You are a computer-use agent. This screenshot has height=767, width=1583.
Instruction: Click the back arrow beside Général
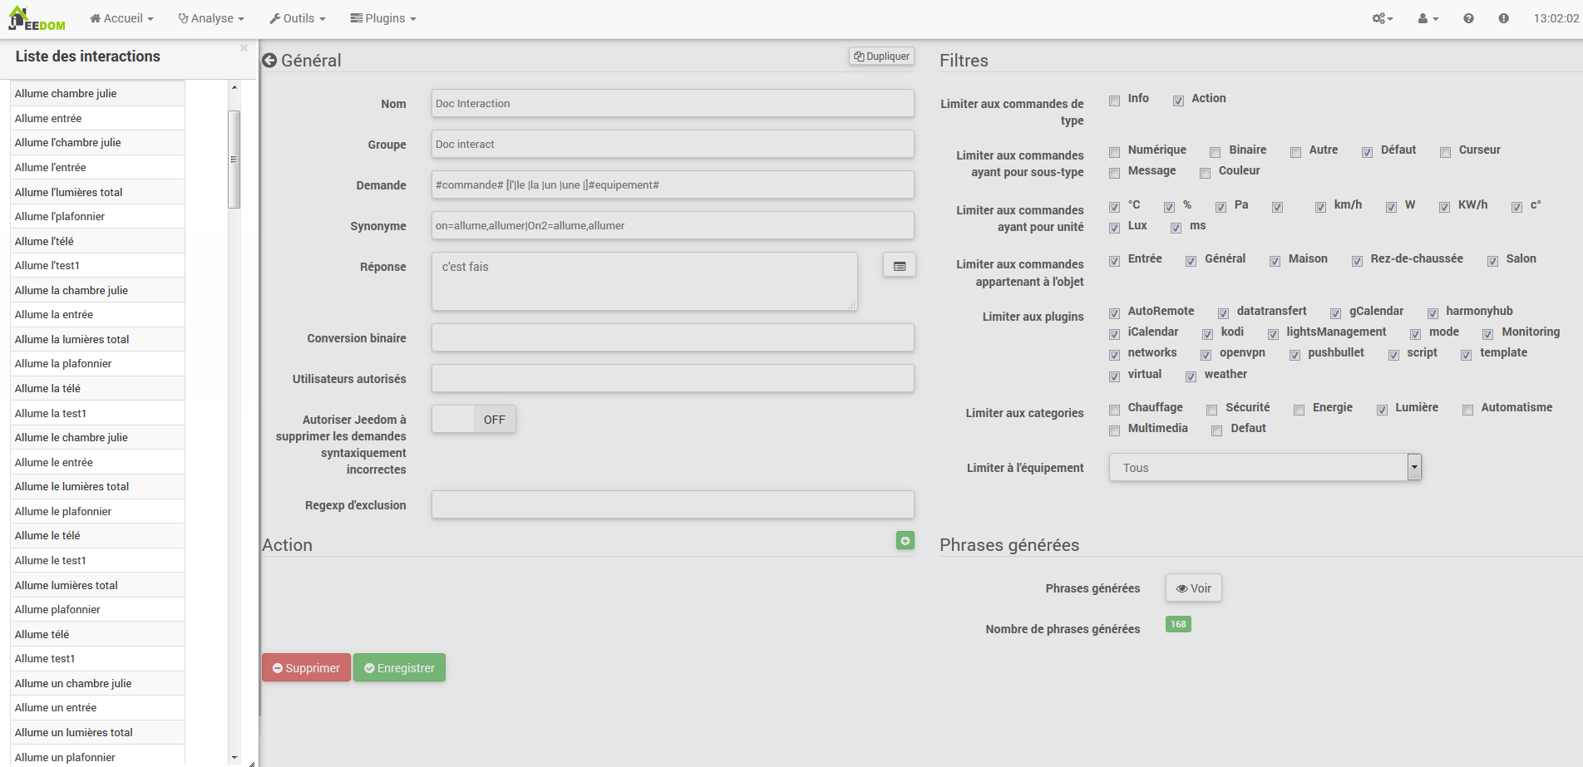269,61
